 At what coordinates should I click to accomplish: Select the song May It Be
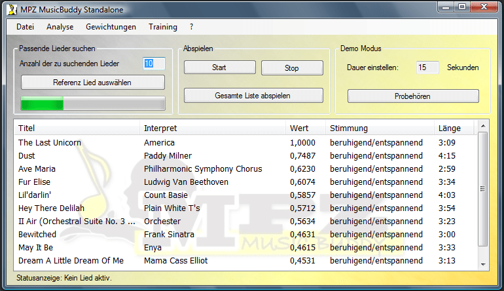point(36,248)
